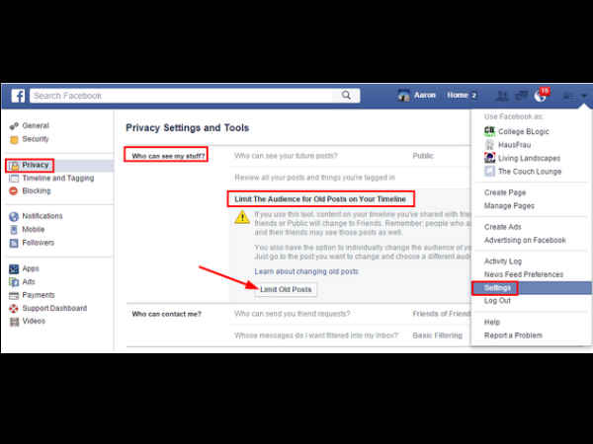Click the Basic Filtering value
This screenshot has height=444, width=593.
coord(438,335)
